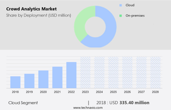
Task: Click the blue Cloud legend swatch
Action: pyautogui.click(x=121, y=5)
